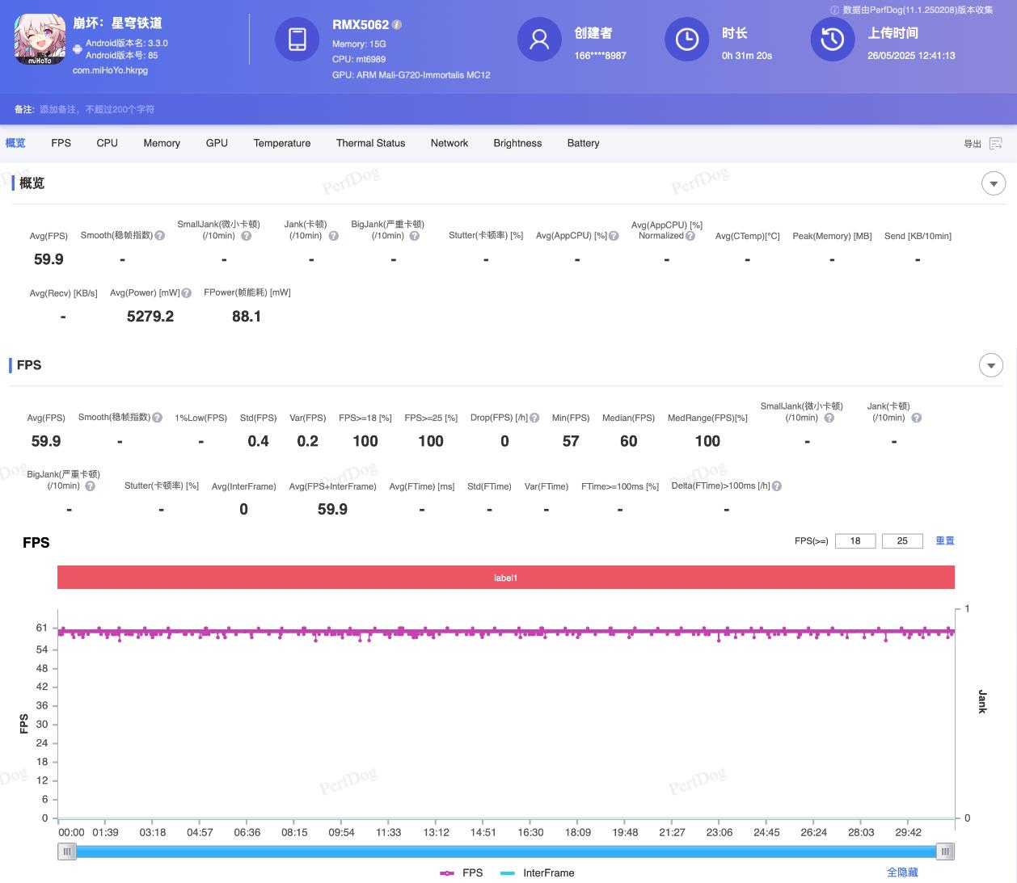The width and height of the screenshot is (1017, 883).
Task: Collapse the FPS section
Action: [x=991, y=365]
